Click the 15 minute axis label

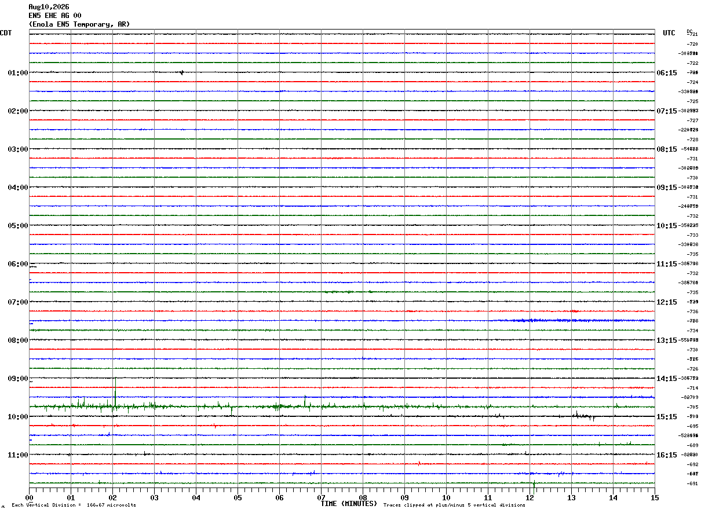tap(655, 497)
